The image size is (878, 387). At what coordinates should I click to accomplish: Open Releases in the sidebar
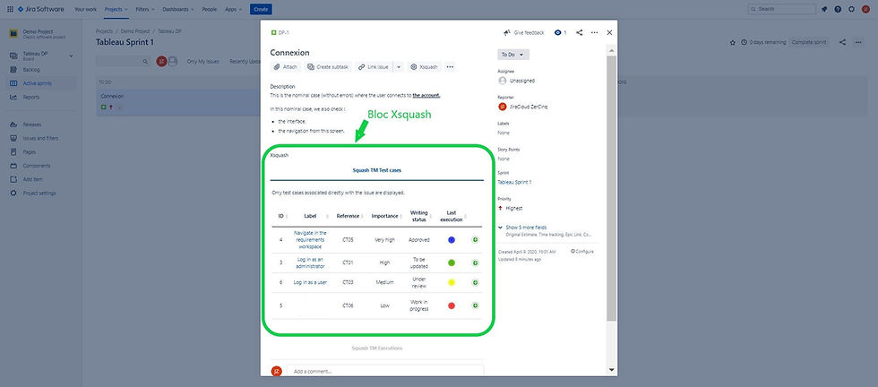(32, 125)
